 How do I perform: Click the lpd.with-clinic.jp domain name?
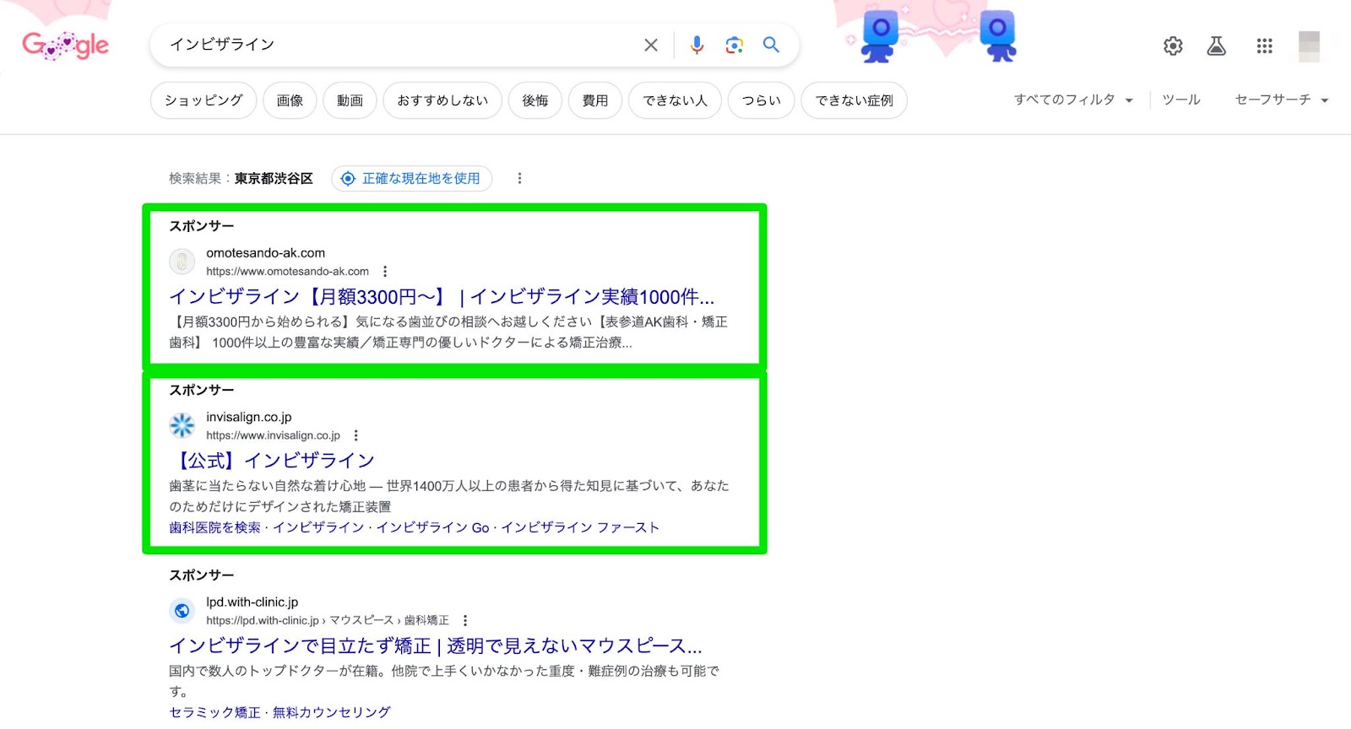pyautogui.click(x=252, y=602)
